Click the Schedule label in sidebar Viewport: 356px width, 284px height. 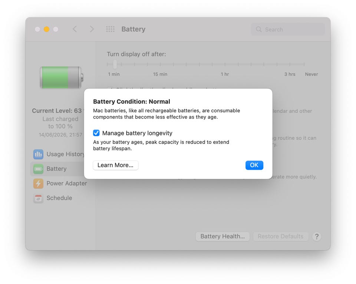coord(59,198)
